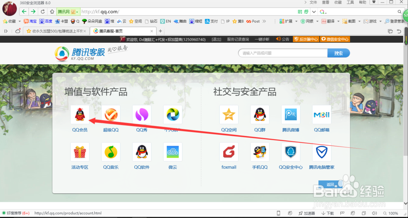Open the 反诈骗中心 button

coord(306,39)
